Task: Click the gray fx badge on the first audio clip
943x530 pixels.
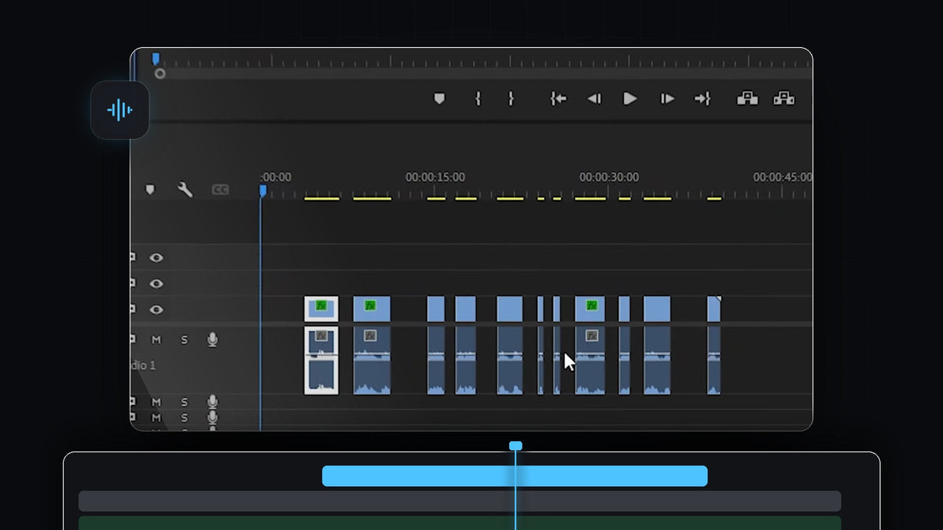Action: 321,335
